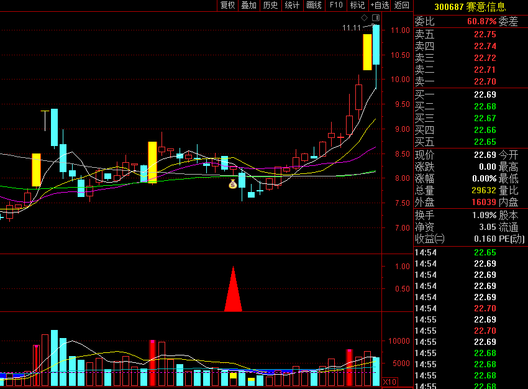This screenshot has height=389, width=528.
Task: Activate the 画线 drawing tool
Action: [314, 6]
